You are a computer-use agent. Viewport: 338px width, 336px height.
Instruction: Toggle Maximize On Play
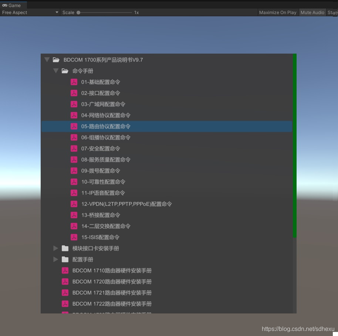click(x=278, y=13)
